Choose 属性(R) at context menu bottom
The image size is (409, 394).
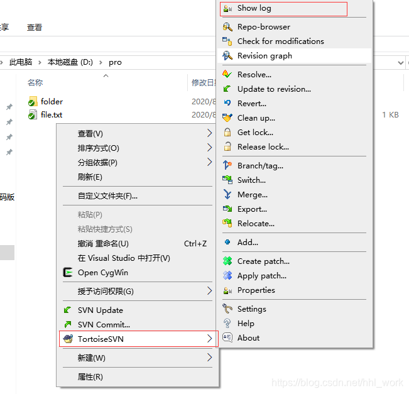(x=90, y=376)
